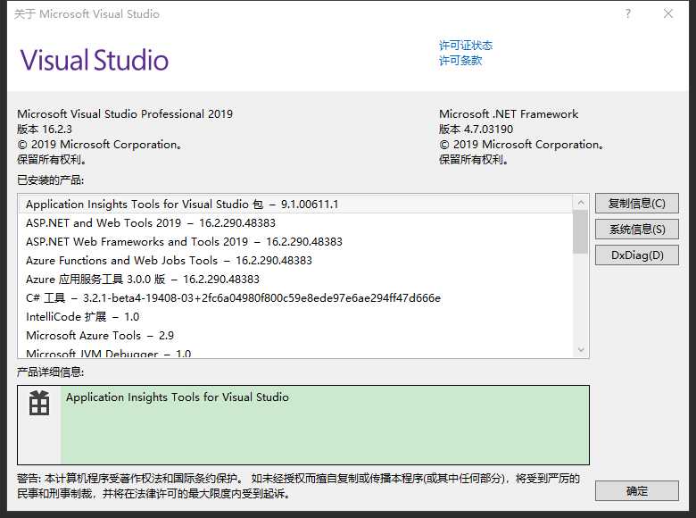The width and height of the screenshot is (696, 518).
Task: Click the installed products scrollbar thumb
Action: click(x=581, y=232)
